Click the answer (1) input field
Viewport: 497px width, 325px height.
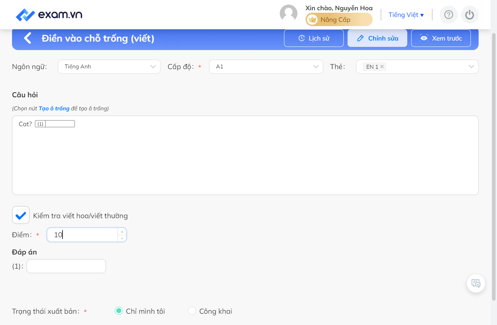[66, 266]
